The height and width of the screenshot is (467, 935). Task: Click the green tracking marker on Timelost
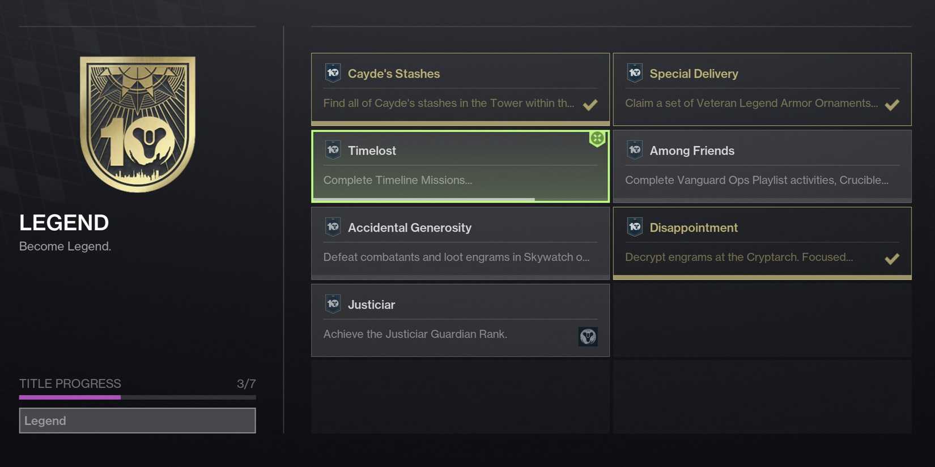597,138
